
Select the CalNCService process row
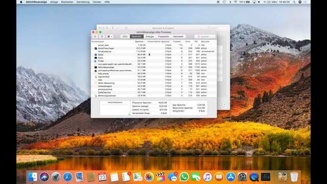tap(154, 93)
